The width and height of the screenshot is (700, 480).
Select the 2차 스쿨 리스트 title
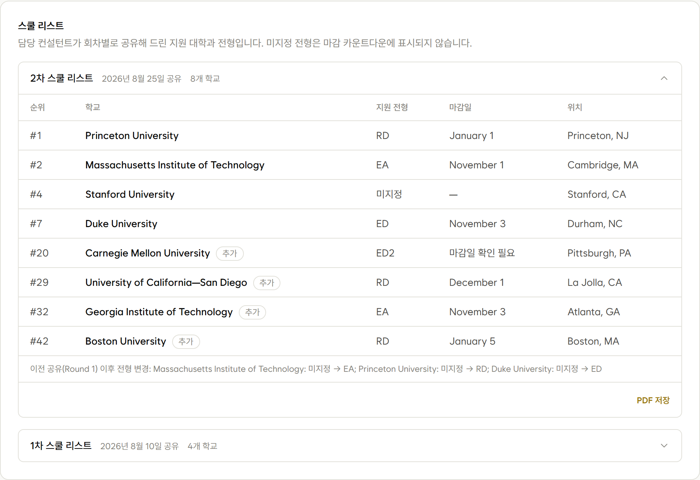pos(61,78)
